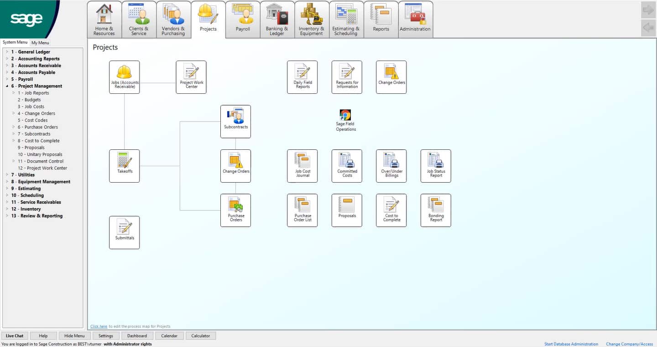This screenshot has width=657, height=347.
Task: Switch to Vendors & Purchasing tab
Action: tap(173, 20)
